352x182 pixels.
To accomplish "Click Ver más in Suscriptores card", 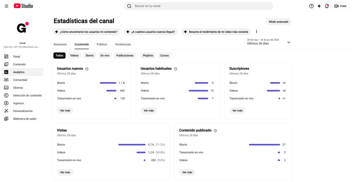I will (237, 110).
